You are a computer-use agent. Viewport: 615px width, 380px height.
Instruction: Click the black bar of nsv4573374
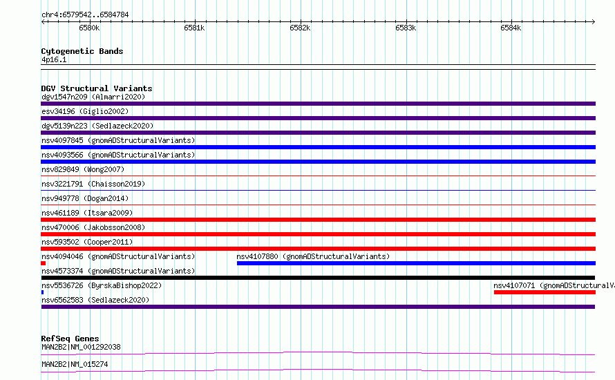point(318,278)
